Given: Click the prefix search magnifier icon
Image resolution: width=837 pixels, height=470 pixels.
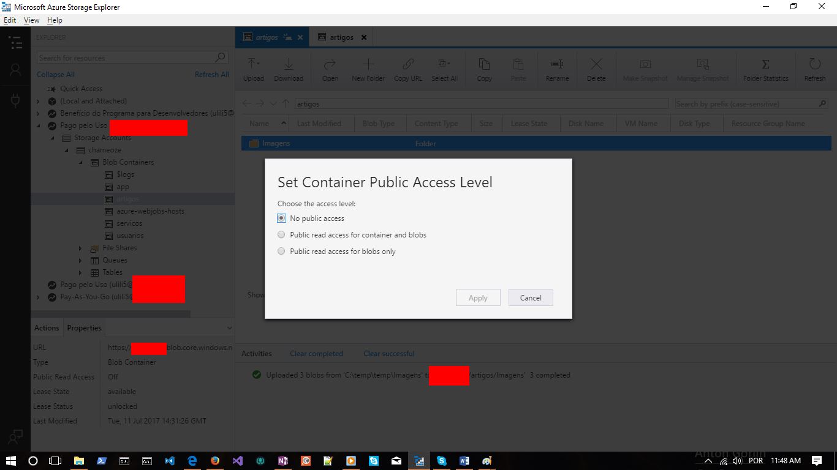Looking at the screenshot, I should pyautogui.click(x=822, y=104).
